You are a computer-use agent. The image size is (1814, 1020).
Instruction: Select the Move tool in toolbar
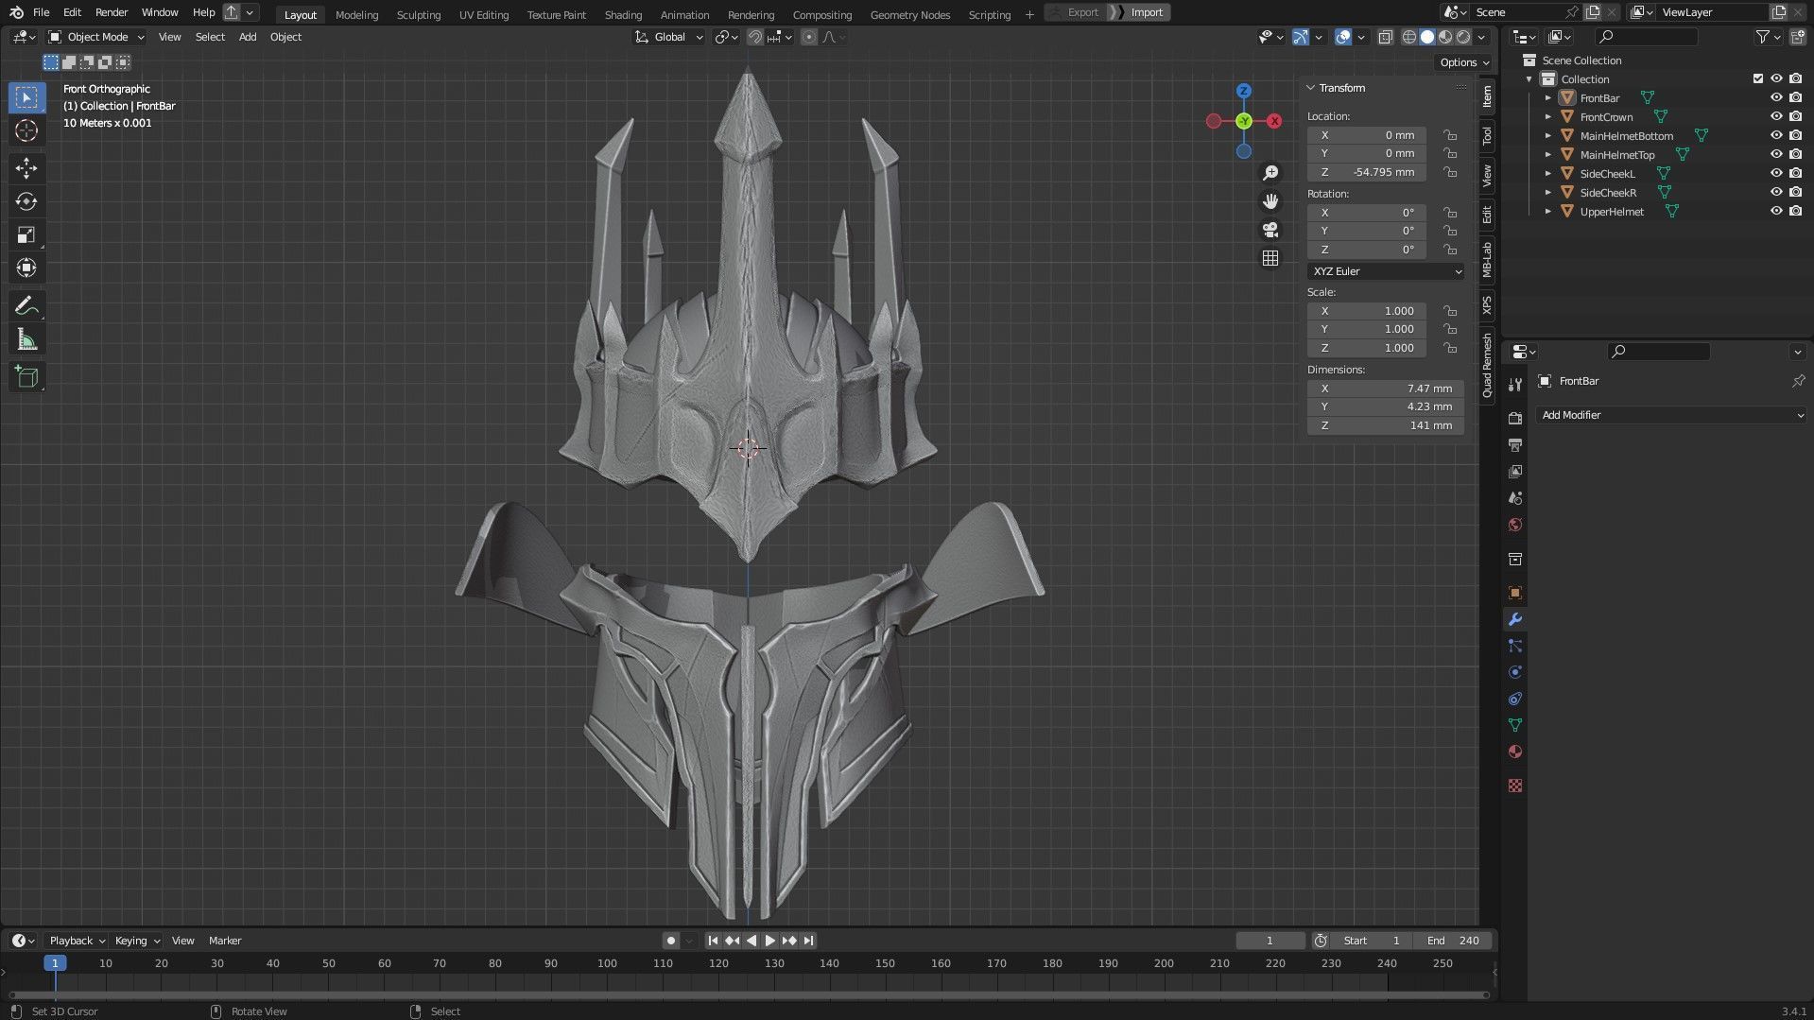pyautogui.click(x=26, y=168)
